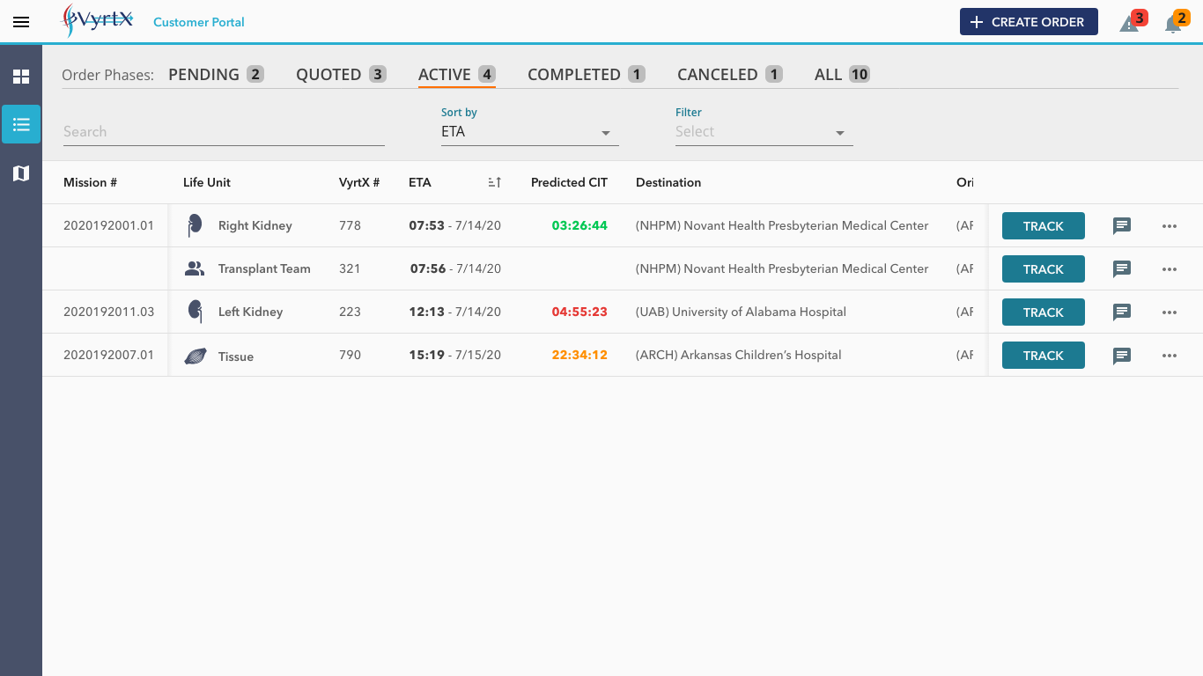1203x676 pixels.
Task: Select the orders list icon in sidebar
Action: click(21, 124)
